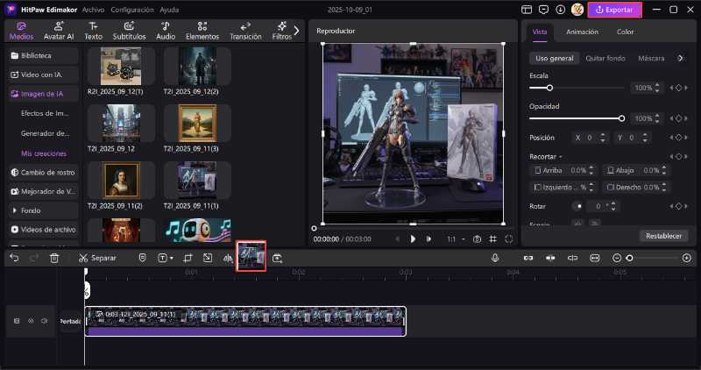Toggle the Escala keyframe diamond

pyautogui.click(x=677, y=89)
